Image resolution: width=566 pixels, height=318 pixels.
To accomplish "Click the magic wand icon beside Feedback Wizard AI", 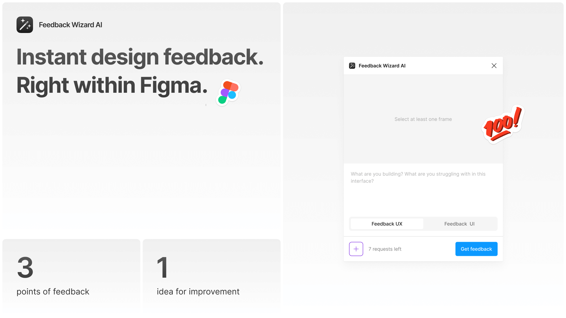I will [353, 66].
